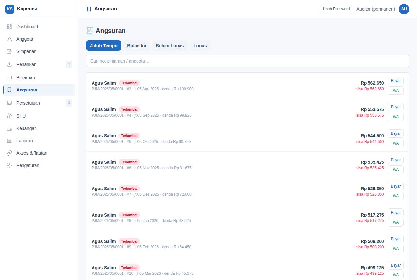
Task: Click the Penarikan badge showing 1
Action: coord(69,64)
